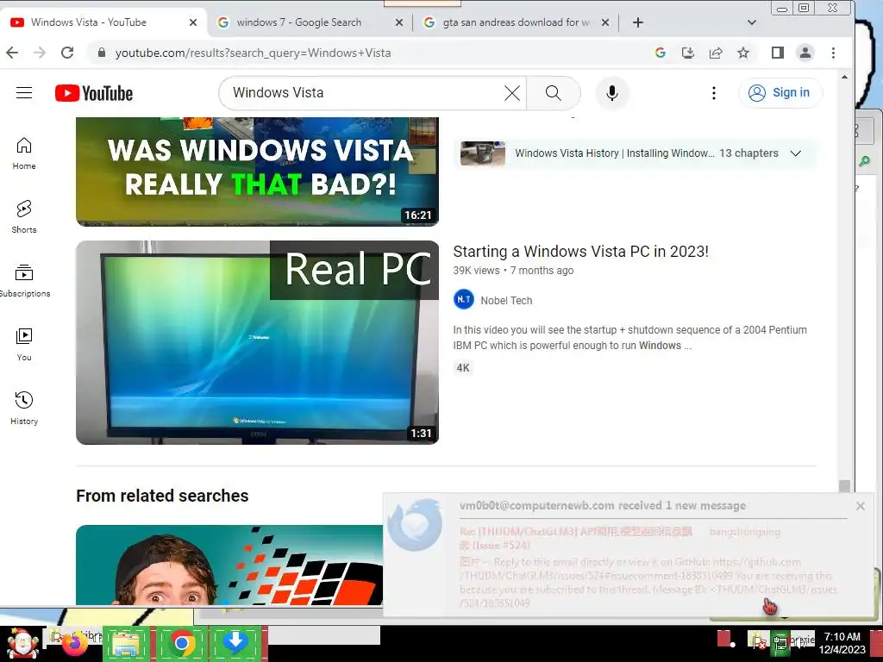Open the You section in sidebar
Image resolution: width=883 pixels, height=662 pixels.
24,345
